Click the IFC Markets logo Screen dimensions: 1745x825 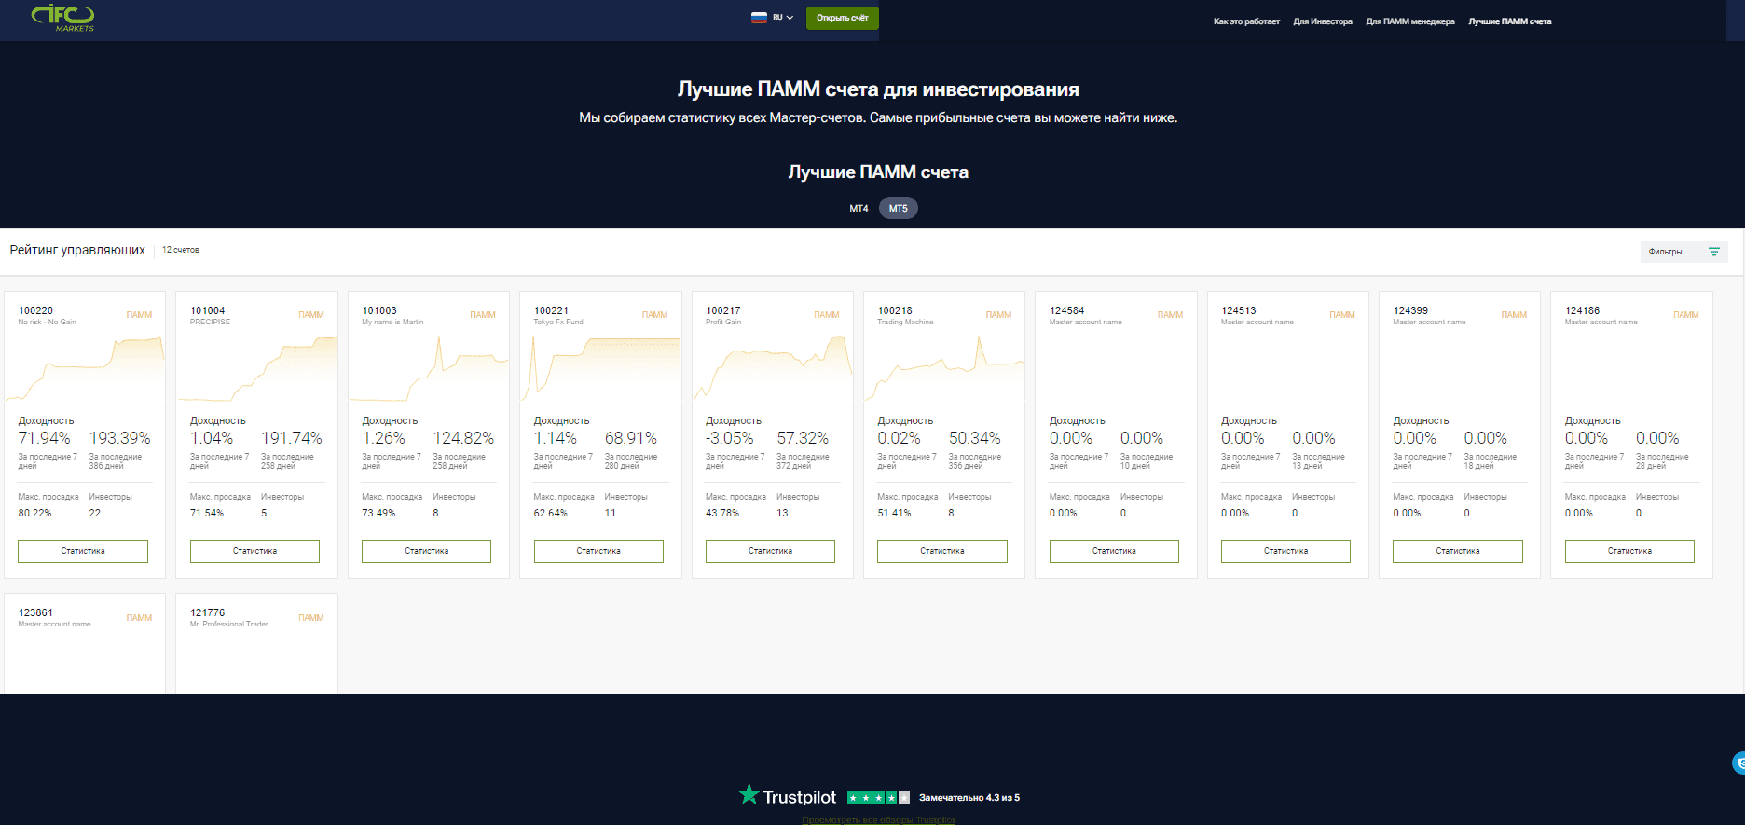point(62,17)
